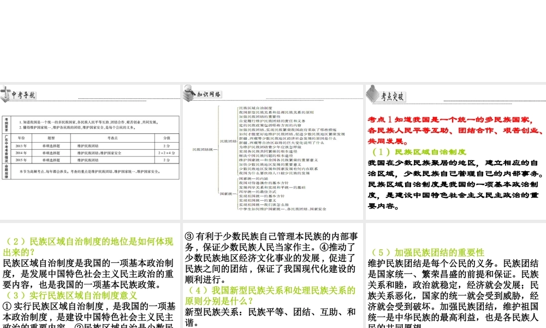Viewport: 546px width, 328px height.
Task: Click green heading (2) 民族区域自治制度的地位
Action: [88, 247]
